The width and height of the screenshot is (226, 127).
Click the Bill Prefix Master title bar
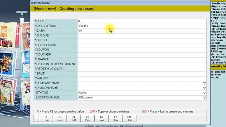(120, 3)
